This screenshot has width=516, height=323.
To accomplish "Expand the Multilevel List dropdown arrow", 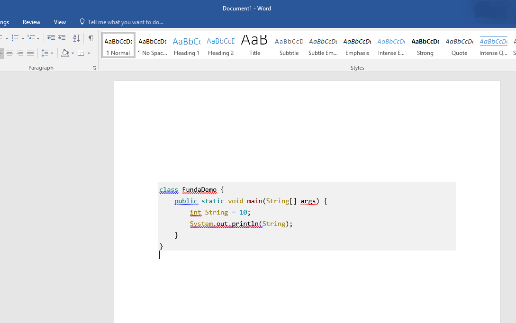I will click(x=38, y=38).
